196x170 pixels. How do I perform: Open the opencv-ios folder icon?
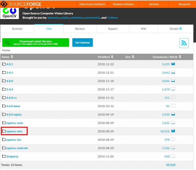[4, 140]
